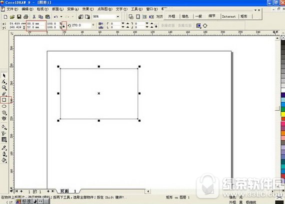The width and height of the screenshot is (285, 204).
Task: Select the Freehand drawing tool
Action: coord(4,94)
